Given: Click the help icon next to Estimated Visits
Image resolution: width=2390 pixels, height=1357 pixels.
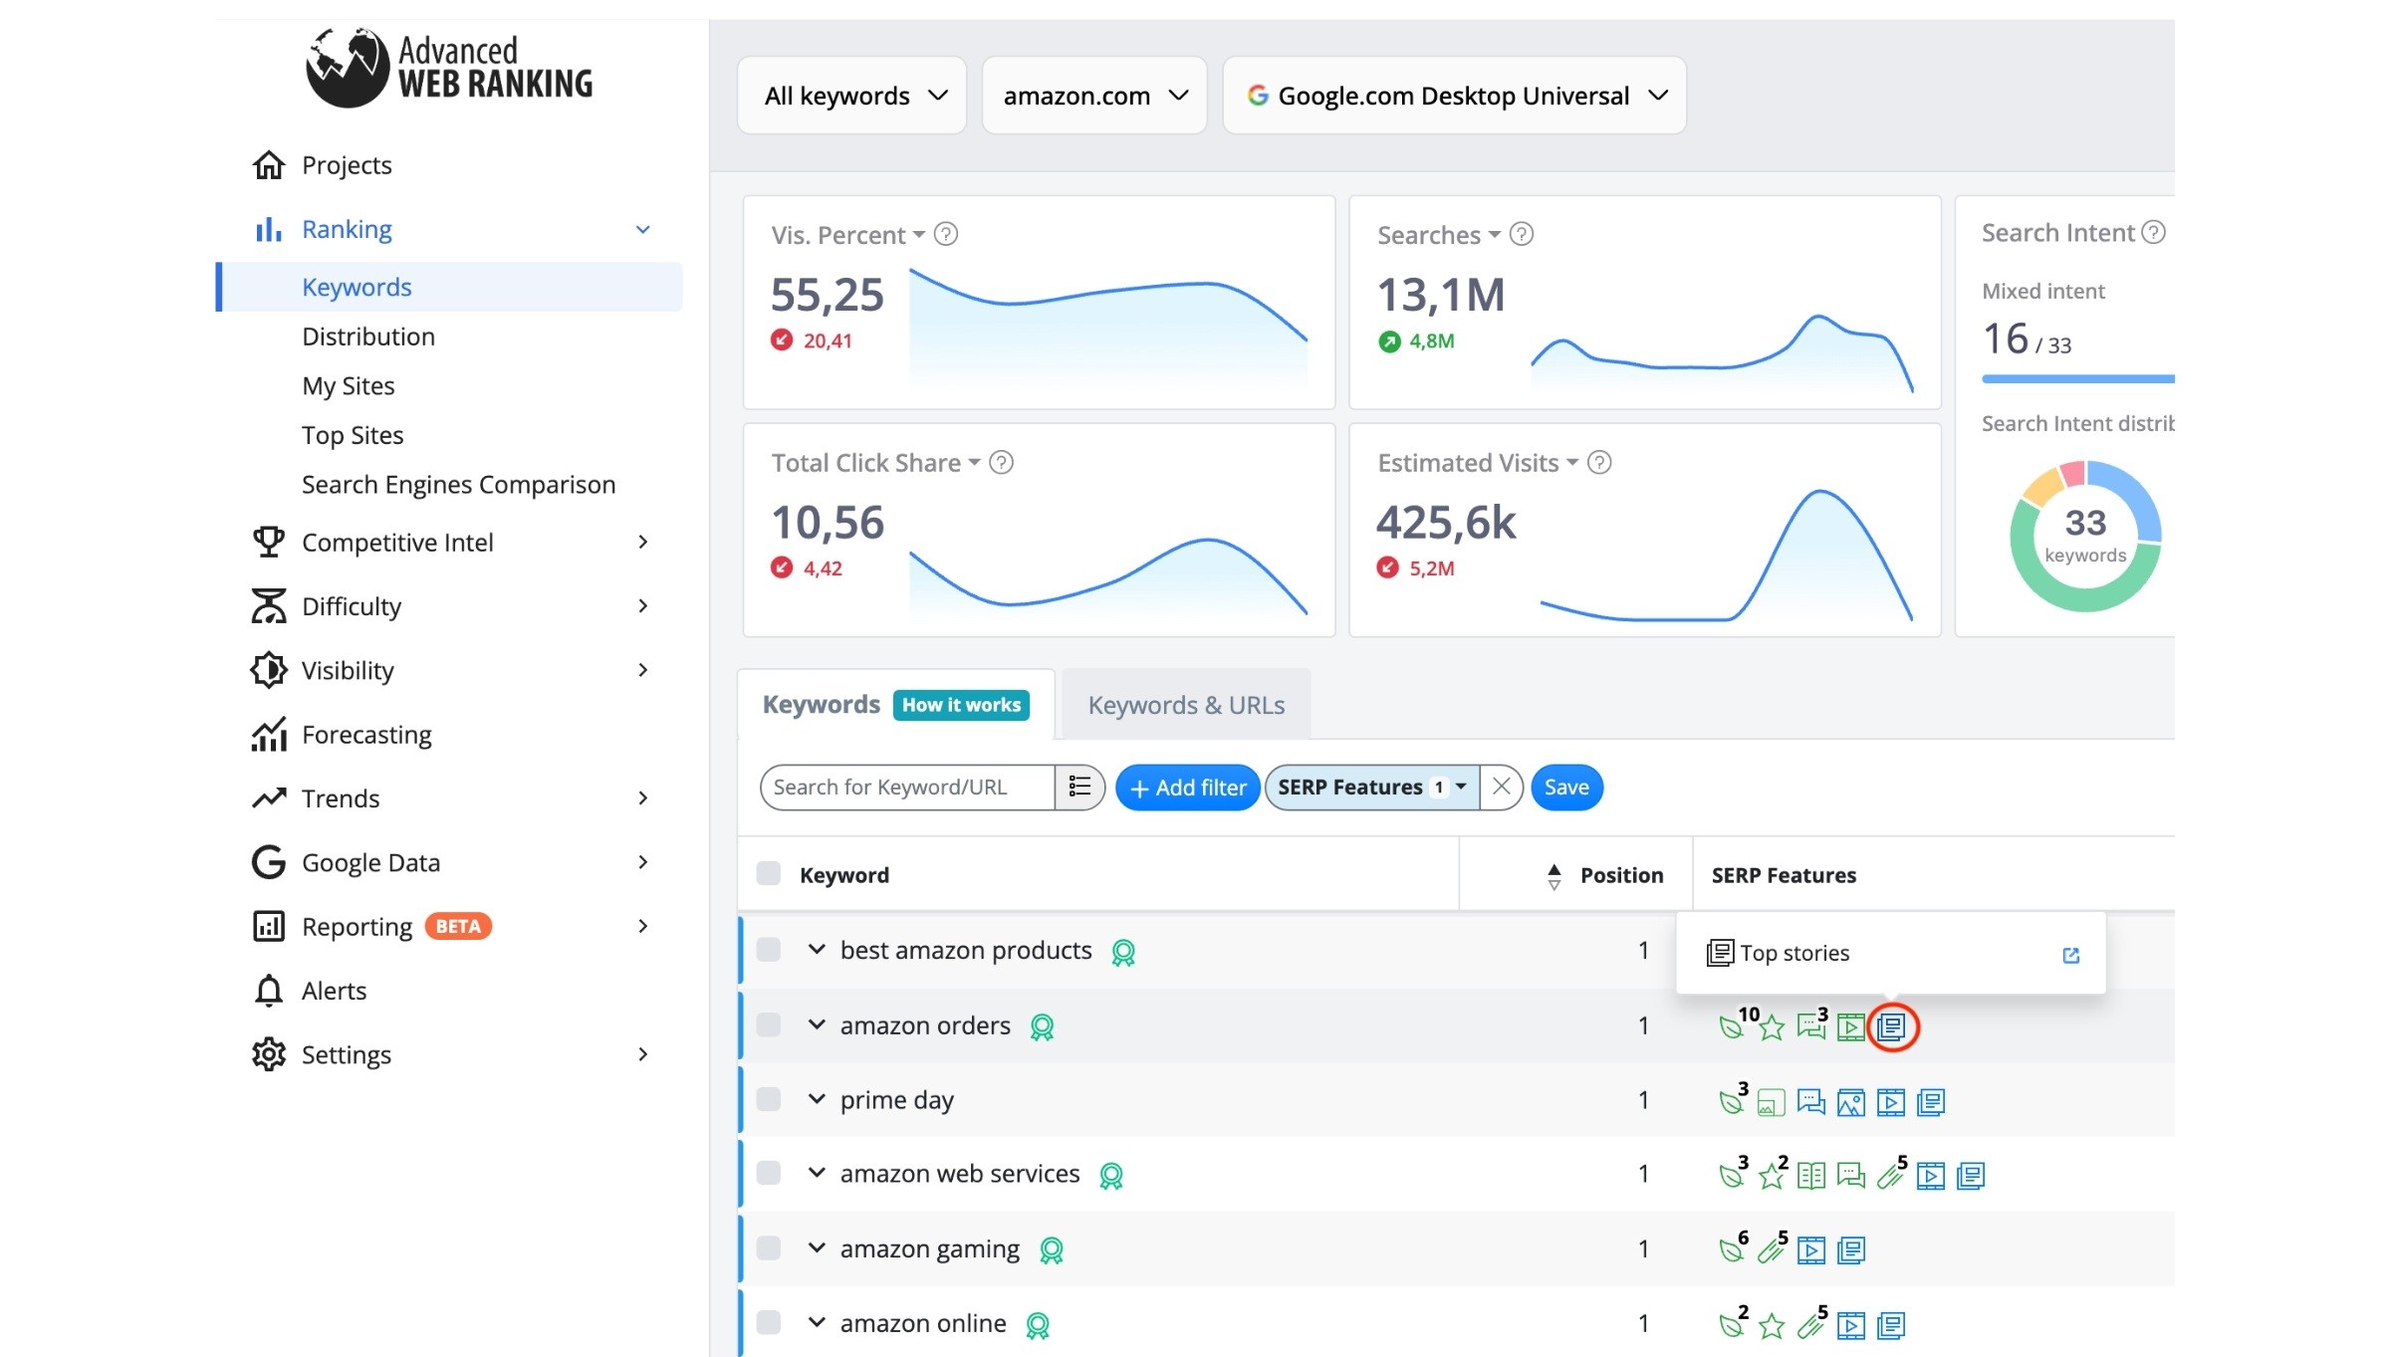Looking at the screenshot, I should pos(1599,462).
